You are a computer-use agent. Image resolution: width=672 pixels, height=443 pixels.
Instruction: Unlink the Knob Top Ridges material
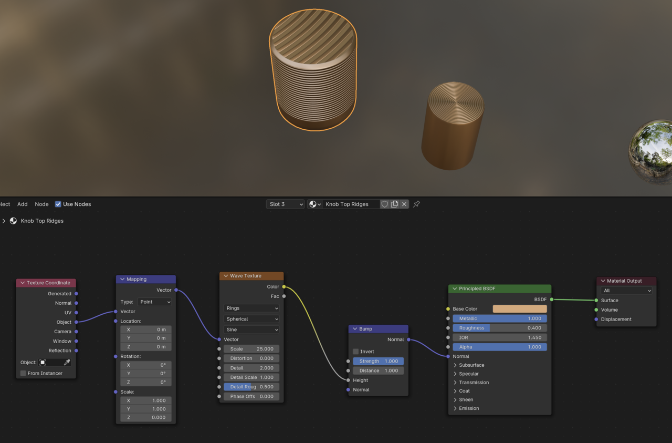click(x=404, y=204)
